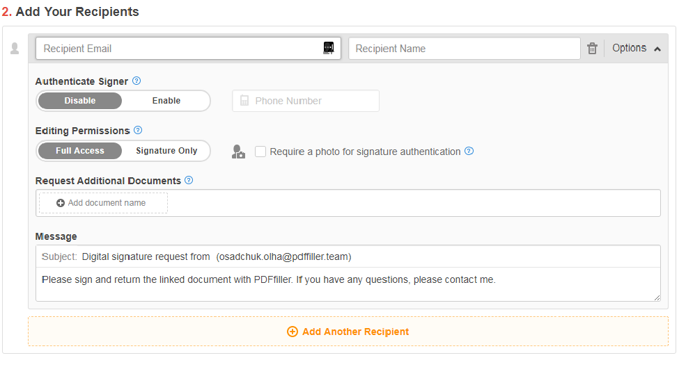The height and width of the screenshot is (367, 686).
Task: Enable signer authentication
Action: click(x=166, y=101)
